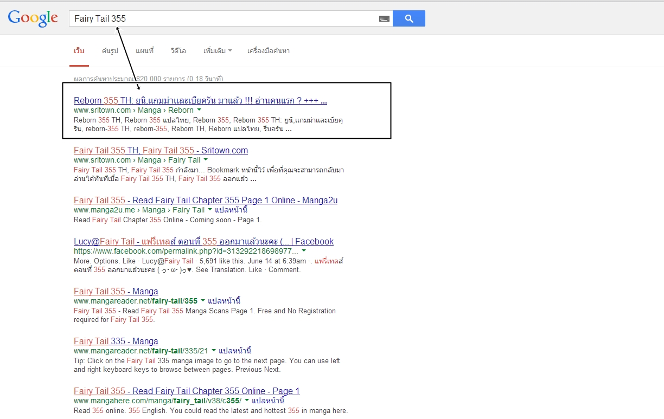This screenshot has height=419, width=664.
Task: Open Fairy Tail 355 TH Sritown.com result
Action: (161, 150)
